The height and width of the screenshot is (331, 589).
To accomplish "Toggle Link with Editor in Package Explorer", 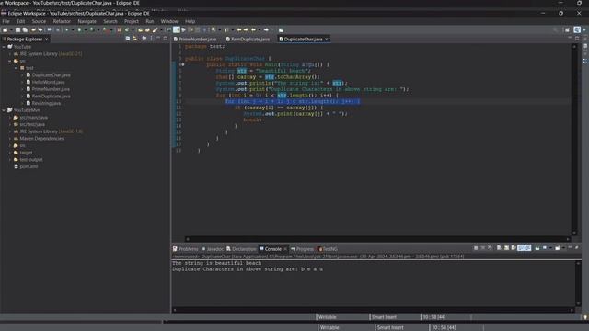I will click(x=135, y=39).
